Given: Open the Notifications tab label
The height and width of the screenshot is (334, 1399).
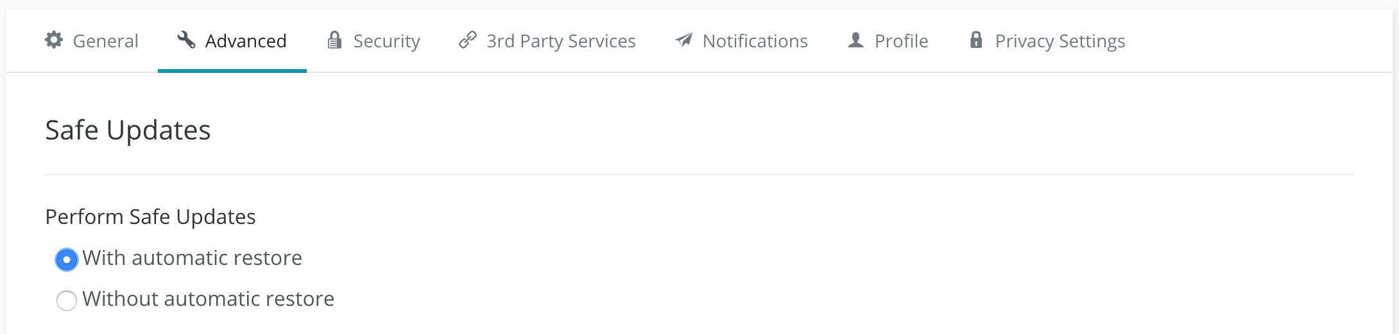Looking at the screenshot, I should (x=755, y=41).
